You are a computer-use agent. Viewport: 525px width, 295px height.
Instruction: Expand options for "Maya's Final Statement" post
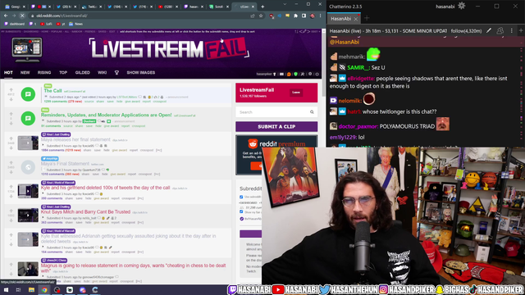157,175
